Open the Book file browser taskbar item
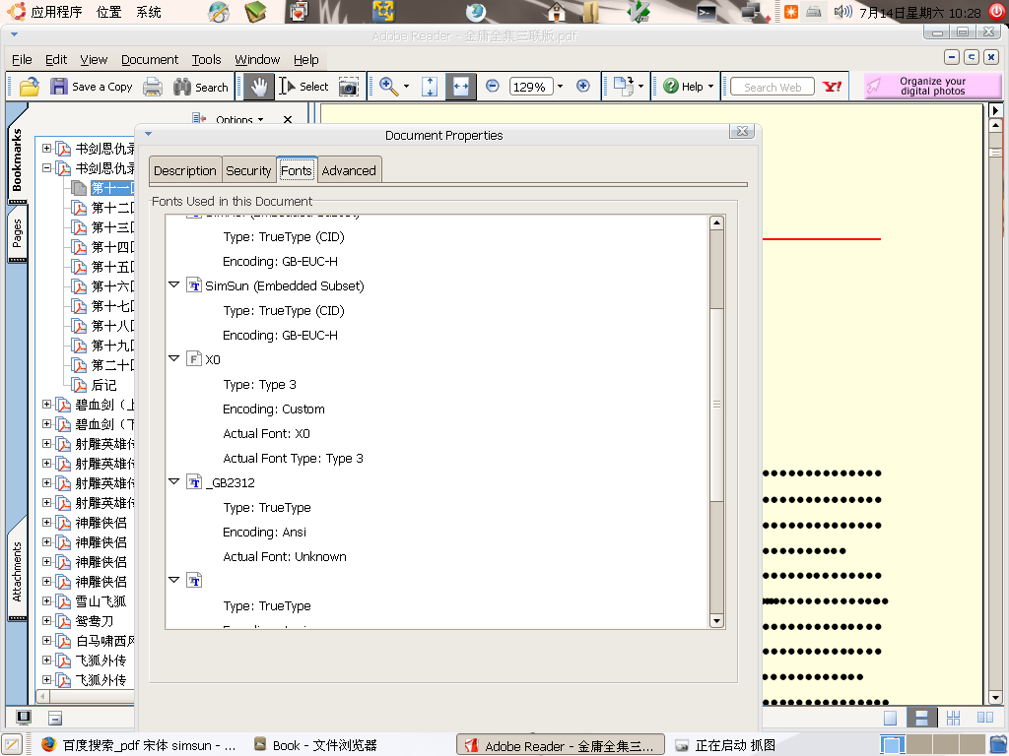 315,745
